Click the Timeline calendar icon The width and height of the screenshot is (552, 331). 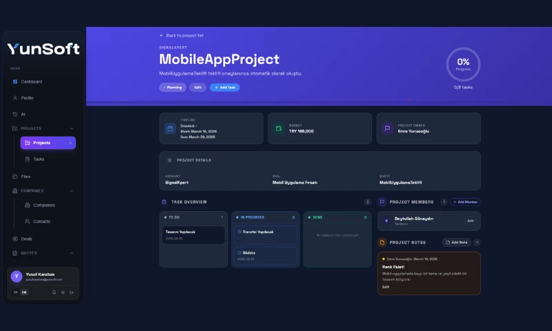[x=170, y=128]
